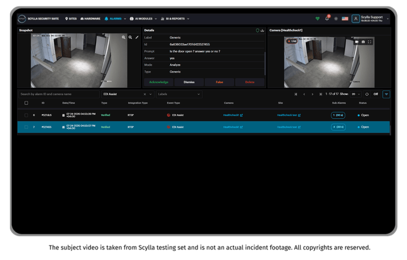Sort by the Date/Time column header
The height and width of the screenshot is (260, 407).
click(69, 103)
